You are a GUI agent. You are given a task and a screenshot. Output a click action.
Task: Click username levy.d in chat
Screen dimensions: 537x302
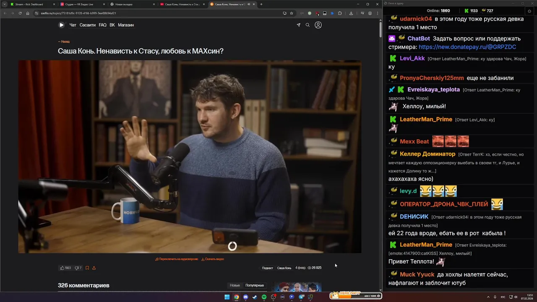click(408, 191)
